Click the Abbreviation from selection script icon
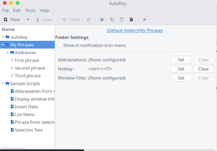This screenshot has height=151, width=217. click(12, 91)
